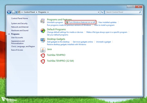Screen dimensions: 147x103
Task: Minimize the Control Panel window
Action: pyautogui.click(x=129, y=7)
